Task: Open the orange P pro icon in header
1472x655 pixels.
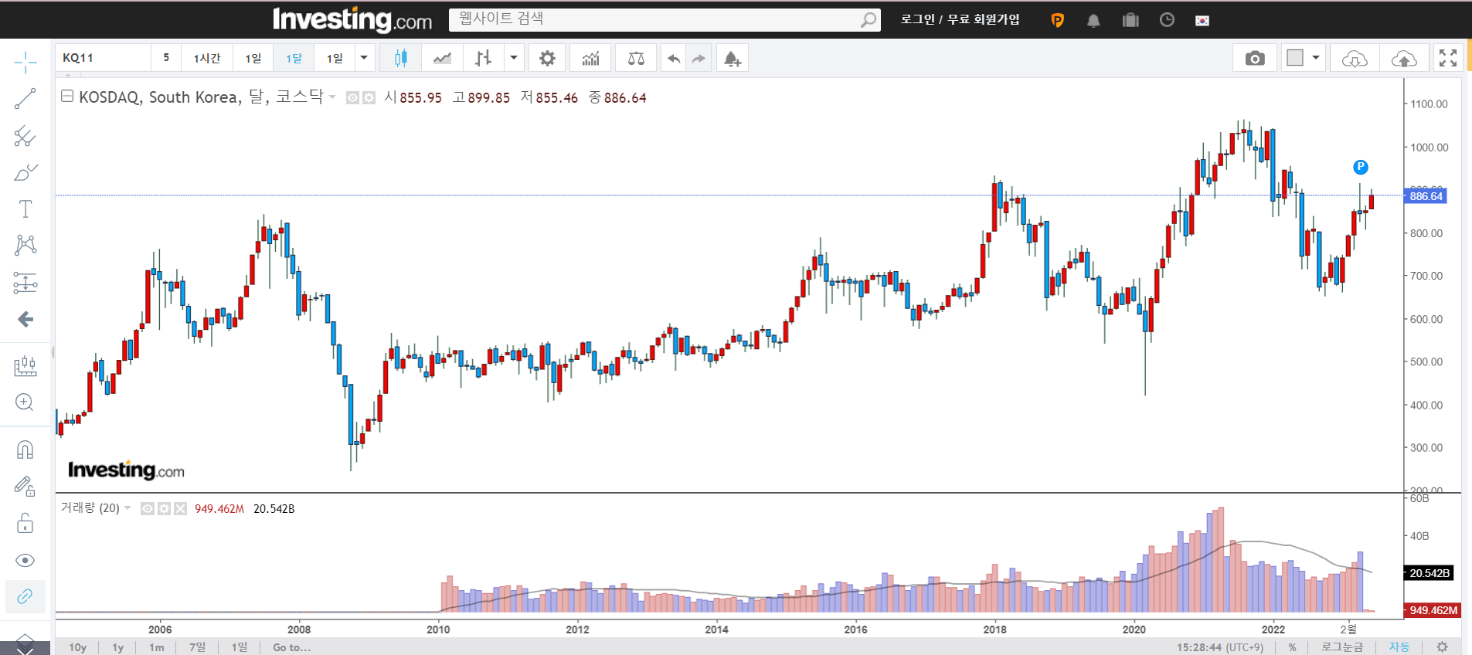Action: (x=1057, y=20)
